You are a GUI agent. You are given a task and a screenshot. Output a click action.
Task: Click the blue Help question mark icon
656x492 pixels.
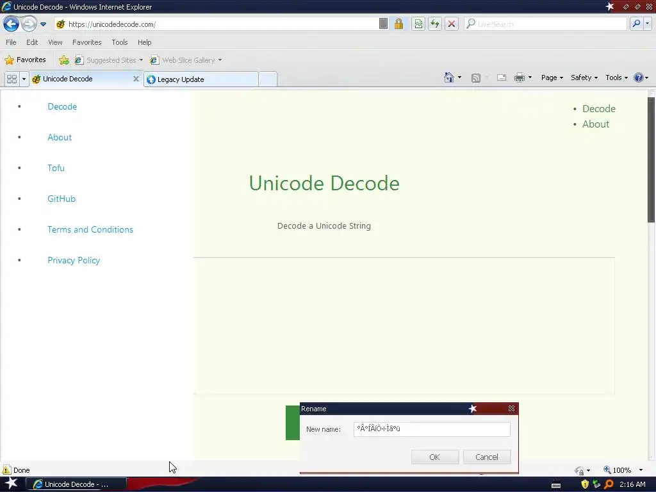[x=639, y=78]
